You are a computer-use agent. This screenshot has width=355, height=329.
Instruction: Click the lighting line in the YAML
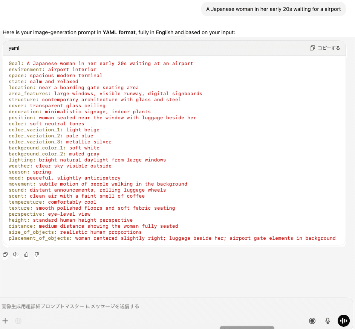pyautogui.click(x=87, y=160)
